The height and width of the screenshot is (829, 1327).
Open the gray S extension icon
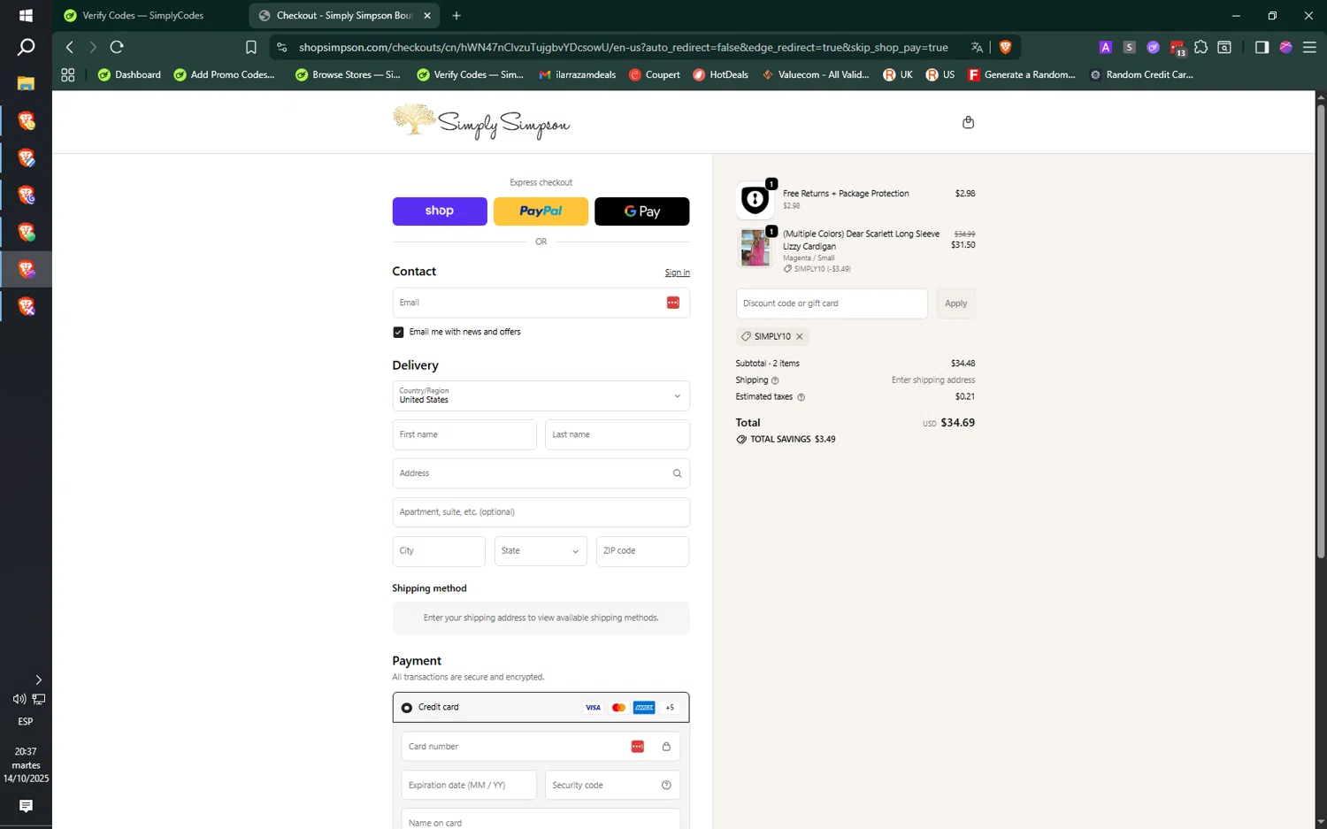pyautogui.click(x=1129, y=47)
